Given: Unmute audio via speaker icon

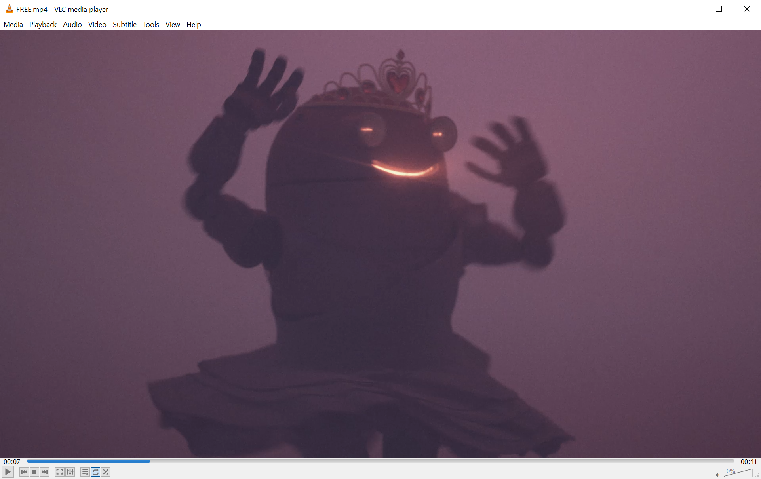Looking at the screenshot, I should pos(717,475).
